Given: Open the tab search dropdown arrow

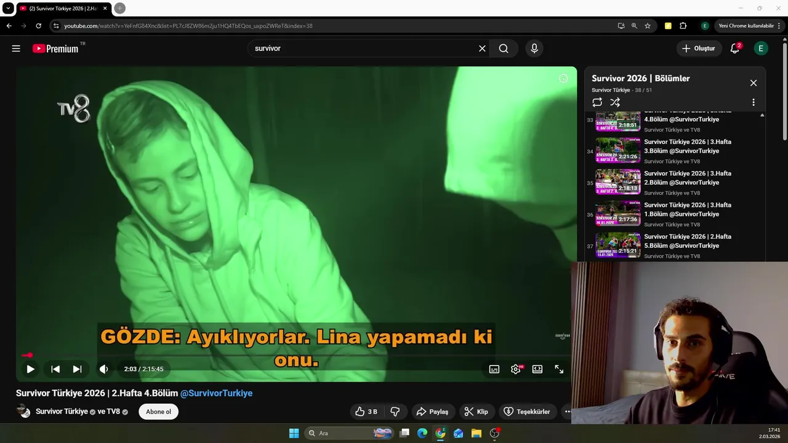Looking at the screenshot, I should 8,9.
